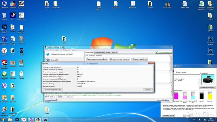The image size is (217, 122).
Task: Click the Закрыть button in dialog
Action: pos(148,90)
